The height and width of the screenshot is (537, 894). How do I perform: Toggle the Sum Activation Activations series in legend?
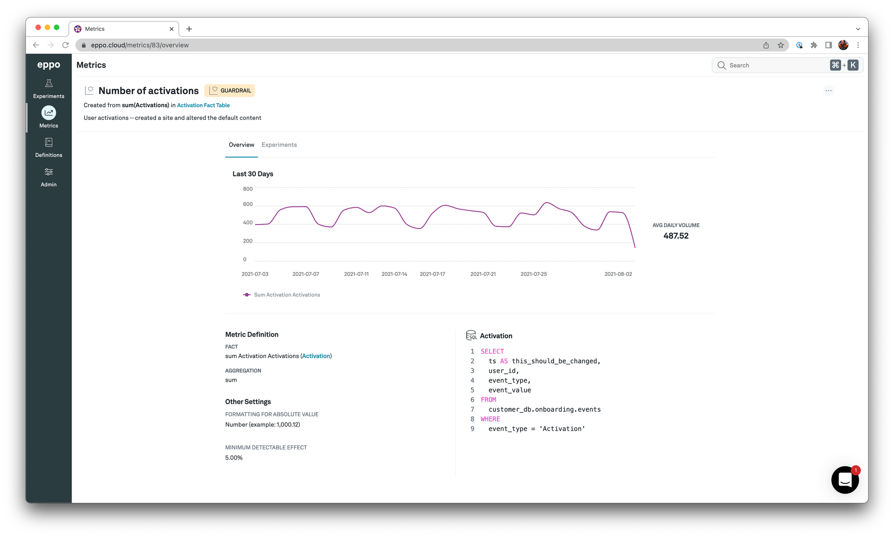282,295
